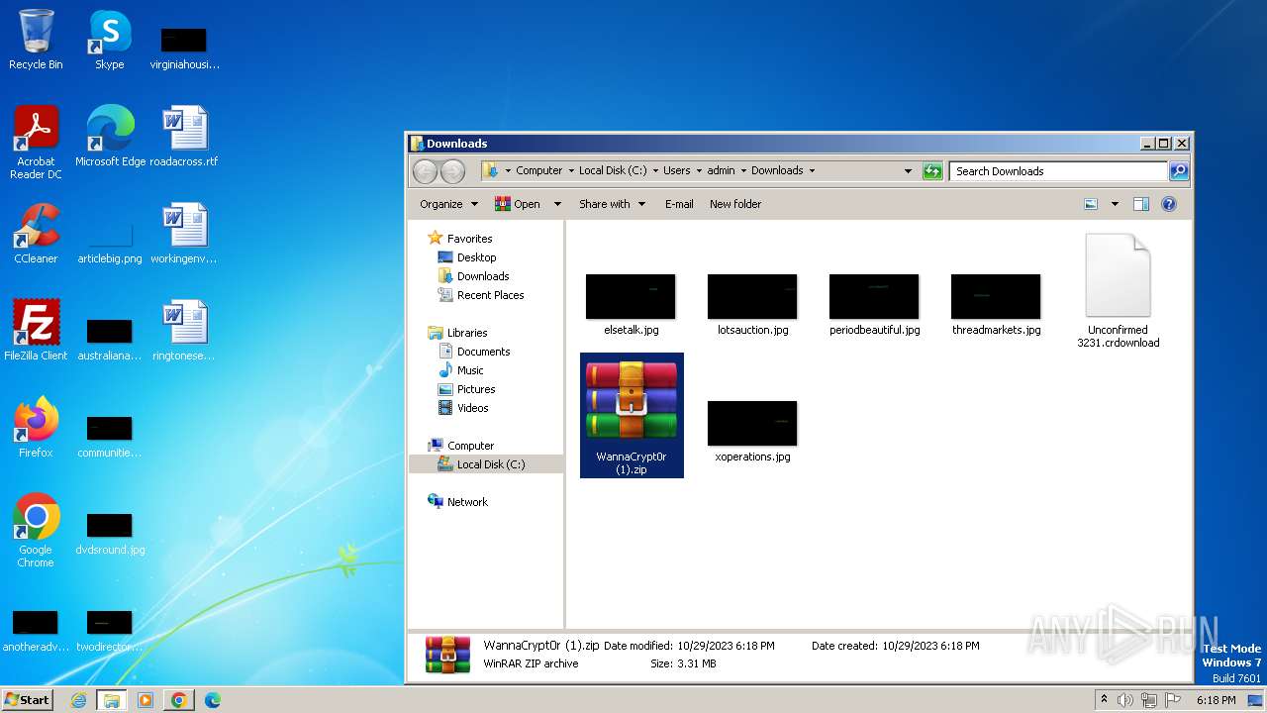Viewport: 1267px width, 713px height.
Task: Open Windows Media Player from taskbar
Action: (146, 700)
